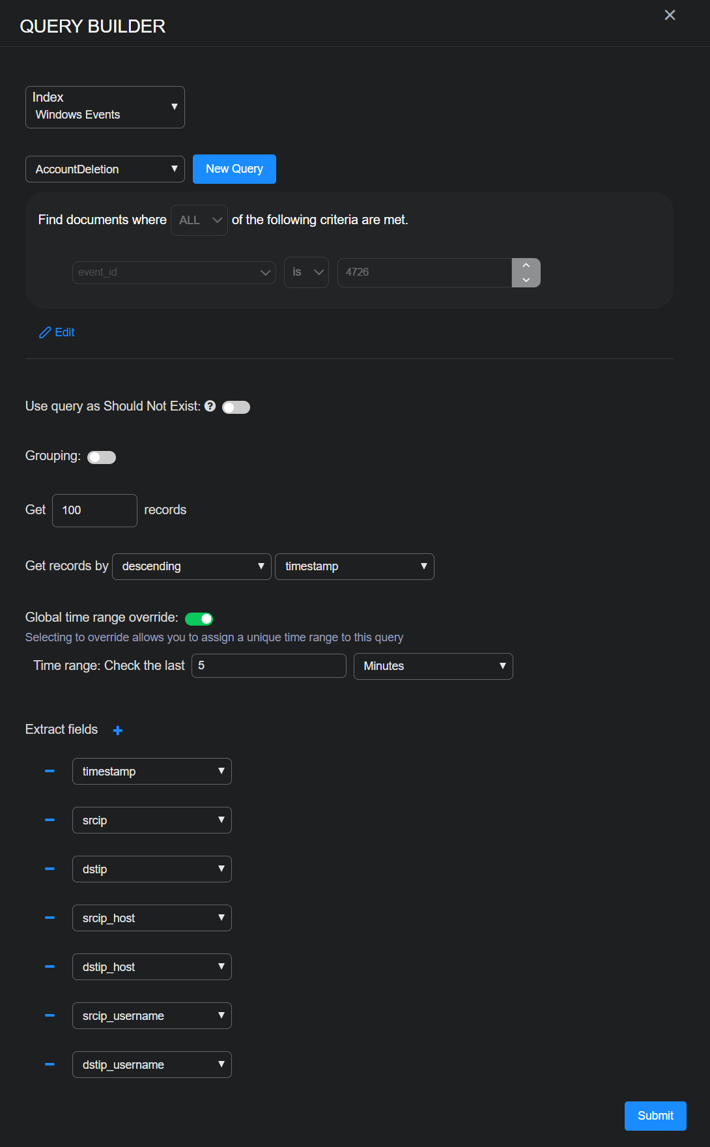Open the Index Windows Events dropdown
This screenshot has height=1147, width=710.
coord(105,107)
